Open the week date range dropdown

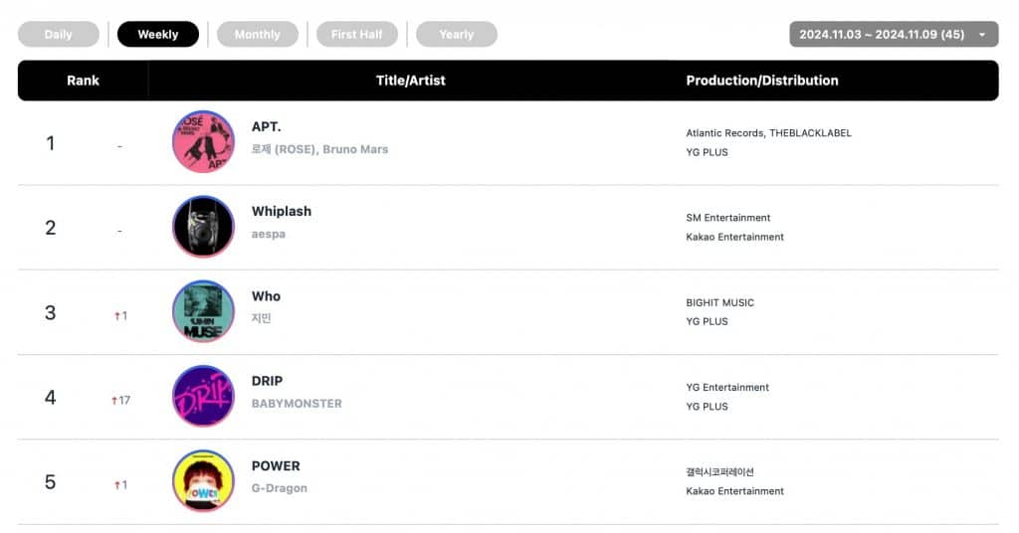(893, 35)
